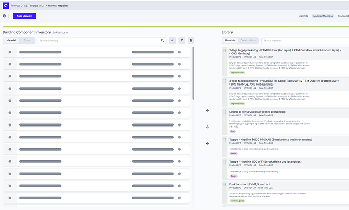Click the Building Component Inventory heading

click(x=26, y=32)
